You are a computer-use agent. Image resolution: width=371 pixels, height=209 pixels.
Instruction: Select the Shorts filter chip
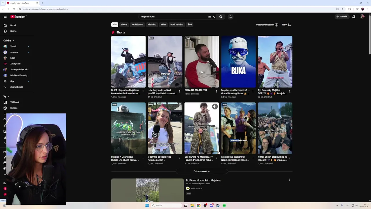click(x=124, y=25)
